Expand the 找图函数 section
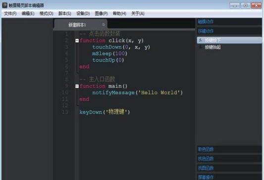This screenshot has height=180, width=264. pyautogui.click(x=229, y=168)
